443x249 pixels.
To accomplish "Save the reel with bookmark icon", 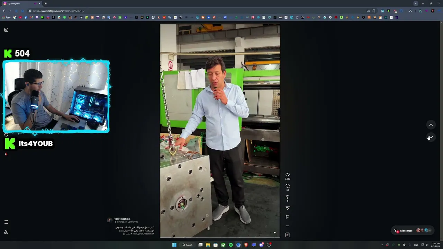I will point(287,217).
